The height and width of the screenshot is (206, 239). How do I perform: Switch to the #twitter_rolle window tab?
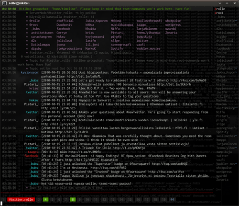click(x=21, y=199)
